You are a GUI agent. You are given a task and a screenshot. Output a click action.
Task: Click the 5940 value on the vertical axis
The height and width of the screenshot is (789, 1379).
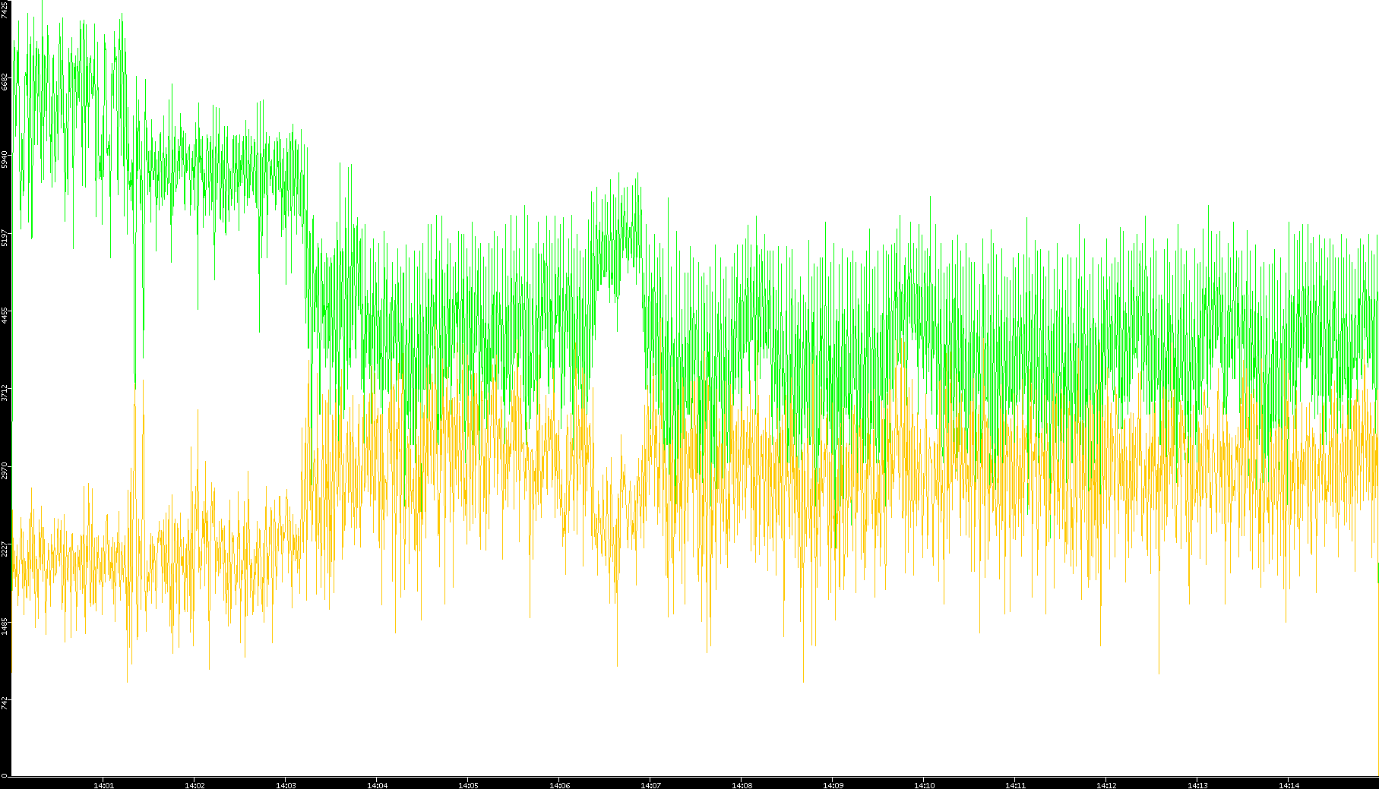coord(5,159)
